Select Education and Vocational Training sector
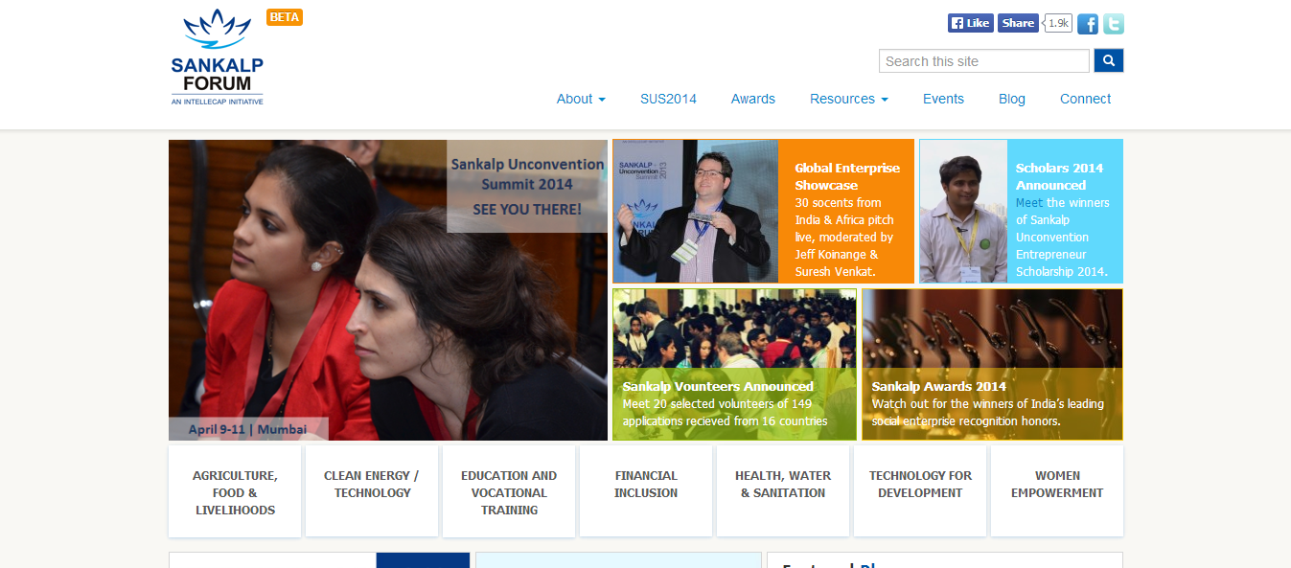 (509, 491)
